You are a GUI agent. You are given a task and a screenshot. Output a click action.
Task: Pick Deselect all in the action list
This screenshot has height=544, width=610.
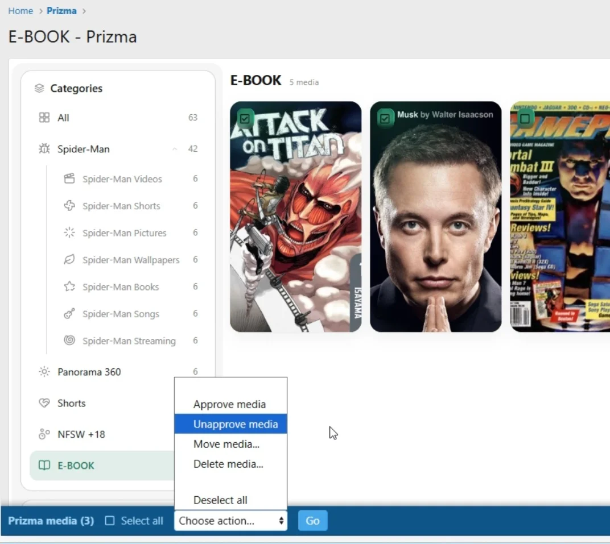coord(230,500)
